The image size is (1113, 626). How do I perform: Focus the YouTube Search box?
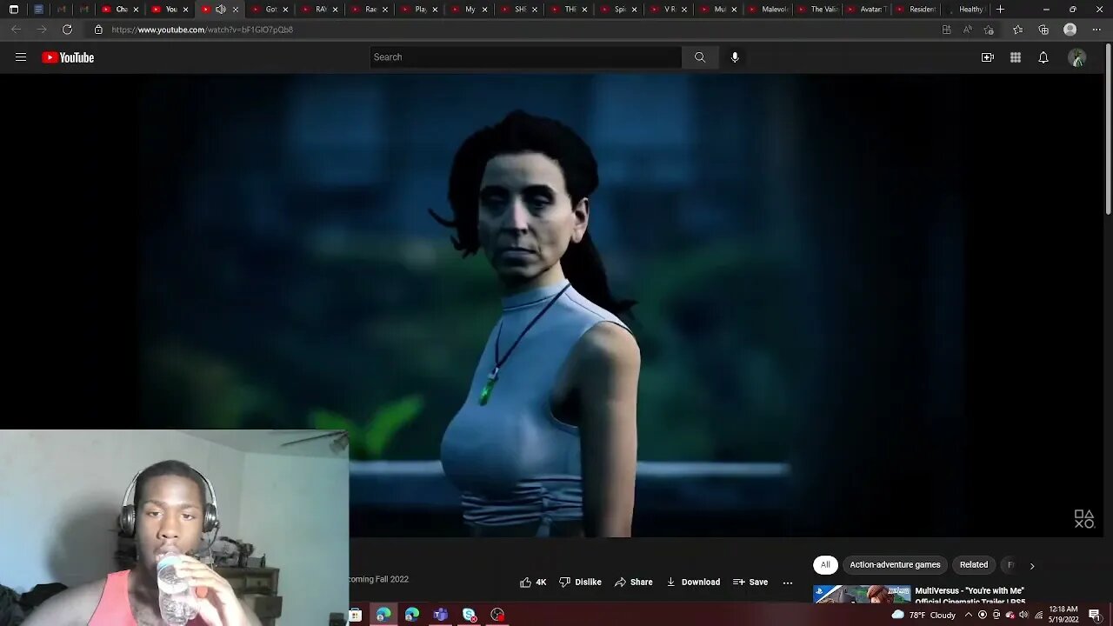pyautogui.click(x=526, y=57)
